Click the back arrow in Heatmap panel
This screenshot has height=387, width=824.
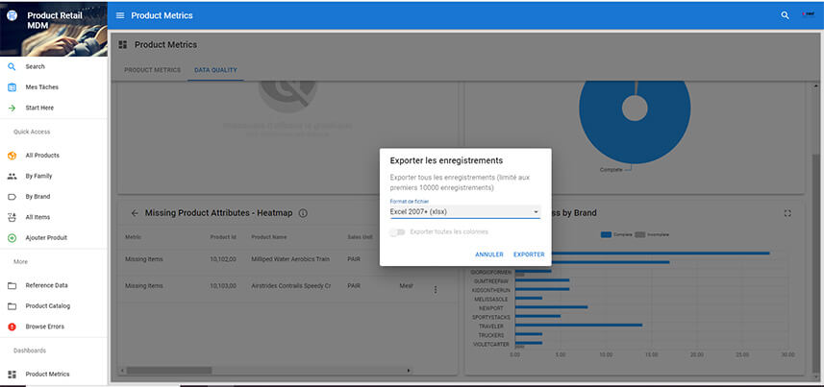tap(135, 213)
